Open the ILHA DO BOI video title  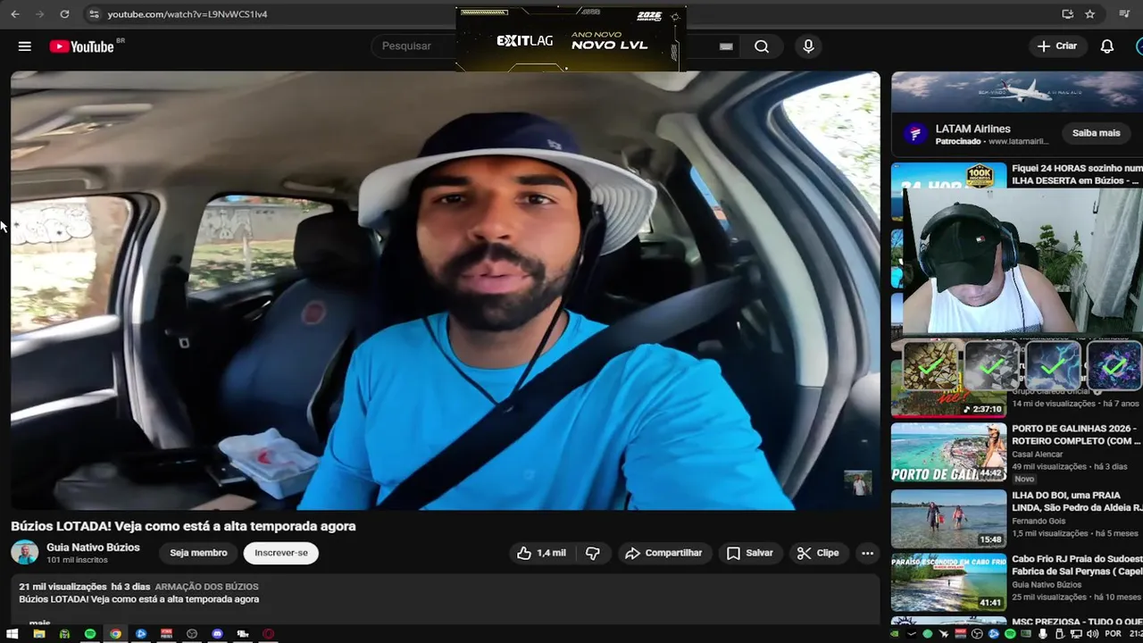pyautogui.click(x=1077, y=501)
